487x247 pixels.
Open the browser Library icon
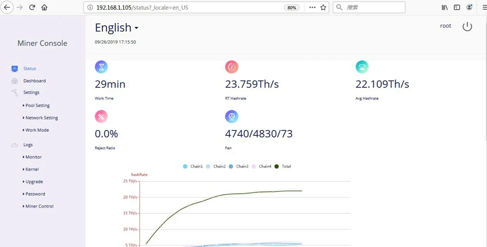pyautogui.click(x=444, y=8)
